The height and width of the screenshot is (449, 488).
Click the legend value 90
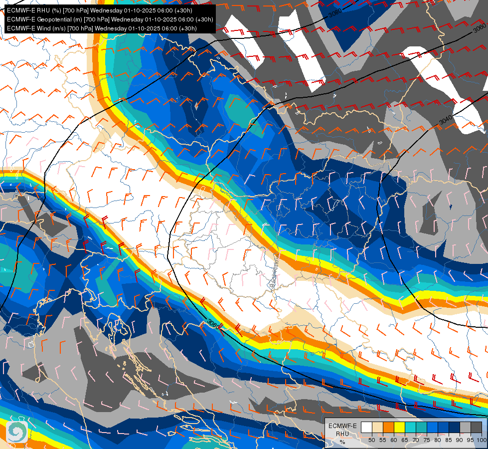pos(460,440)
